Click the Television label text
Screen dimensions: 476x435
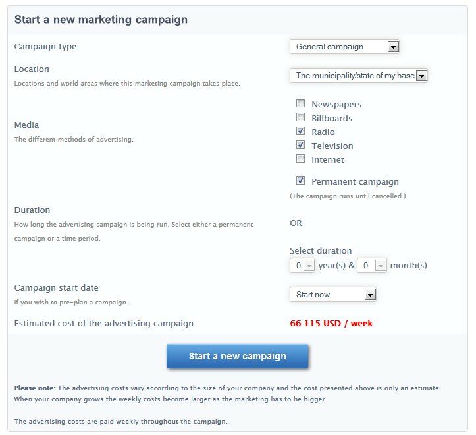332,146
